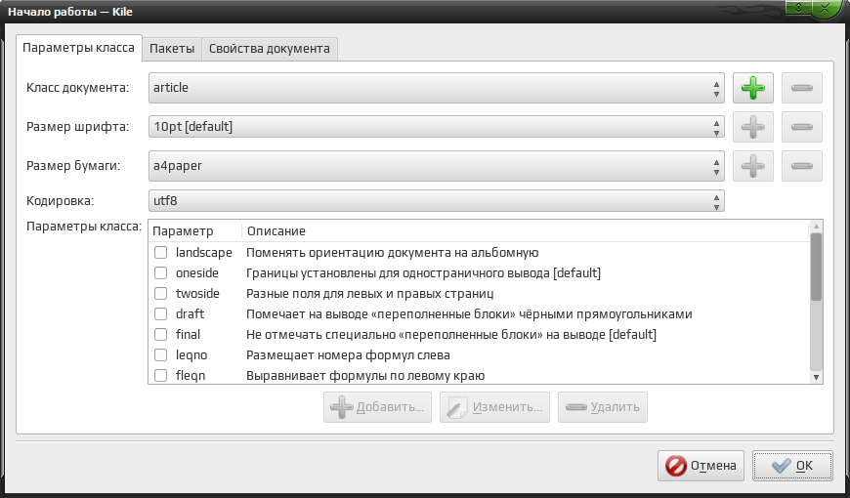Enable the landscape option checkbox
This screenshot has height=498, width=850.
pyautogui.click(x=160, y=253)
